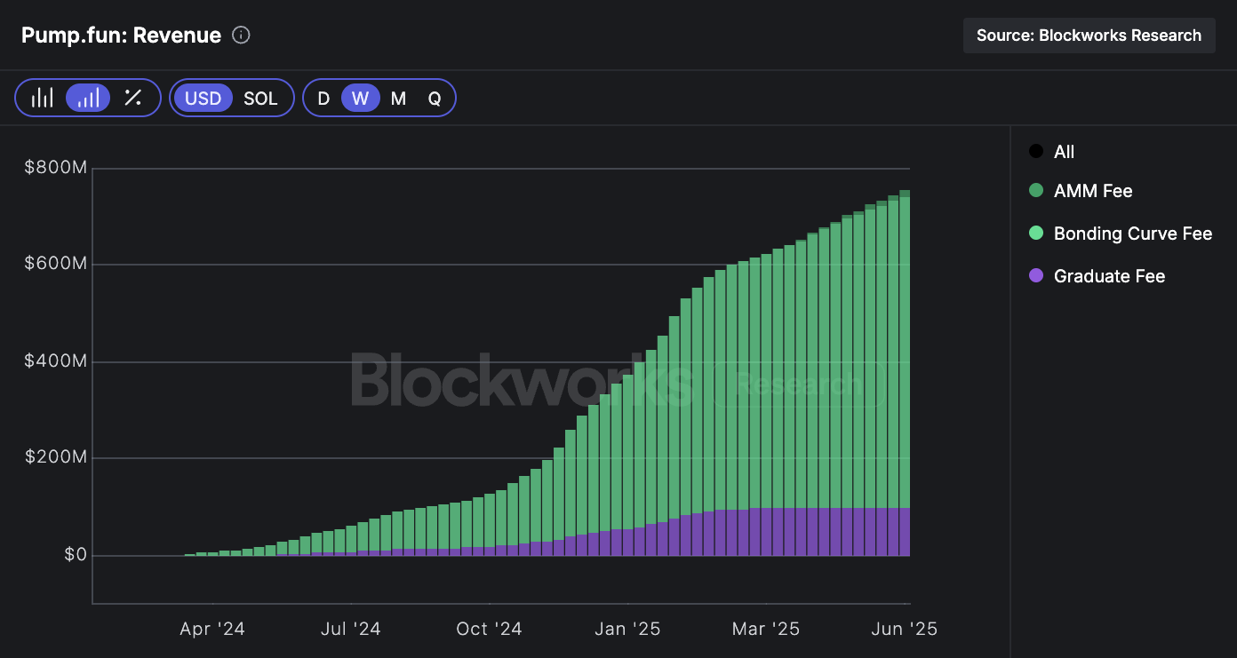Click the Jul '24 x-axis label

coord(350,629)
